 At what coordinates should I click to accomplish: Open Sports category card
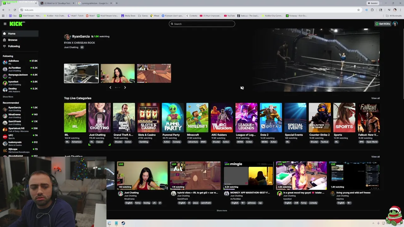[x=344, y=118]
